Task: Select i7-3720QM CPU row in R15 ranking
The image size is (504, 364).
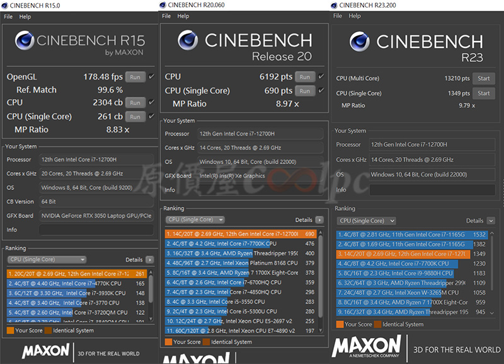Action: 77,312
